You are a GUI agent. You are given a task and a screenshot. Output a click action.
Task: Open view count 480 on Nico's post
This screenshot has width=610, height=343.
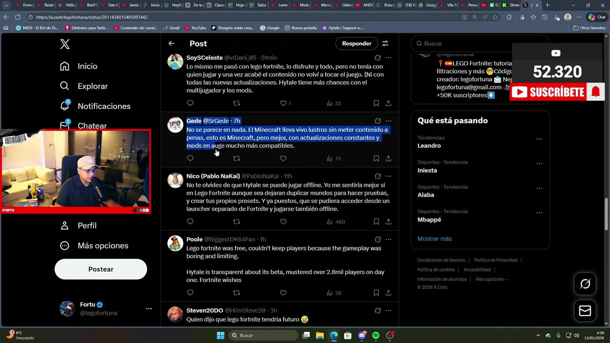pyautogui.click(x=335, y=222)
